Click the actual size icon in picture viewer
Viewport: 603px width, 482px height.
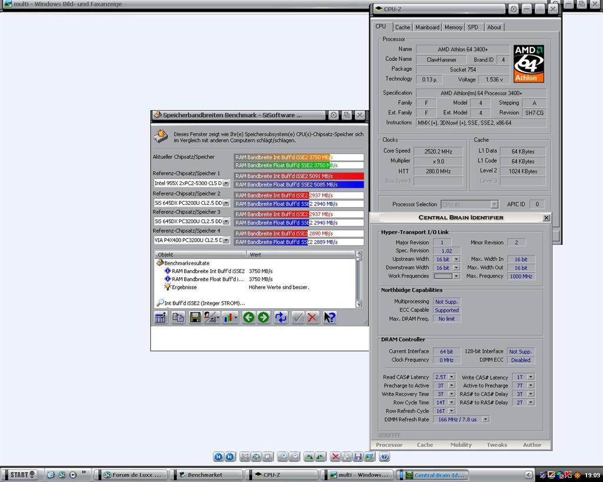(256, 457)
